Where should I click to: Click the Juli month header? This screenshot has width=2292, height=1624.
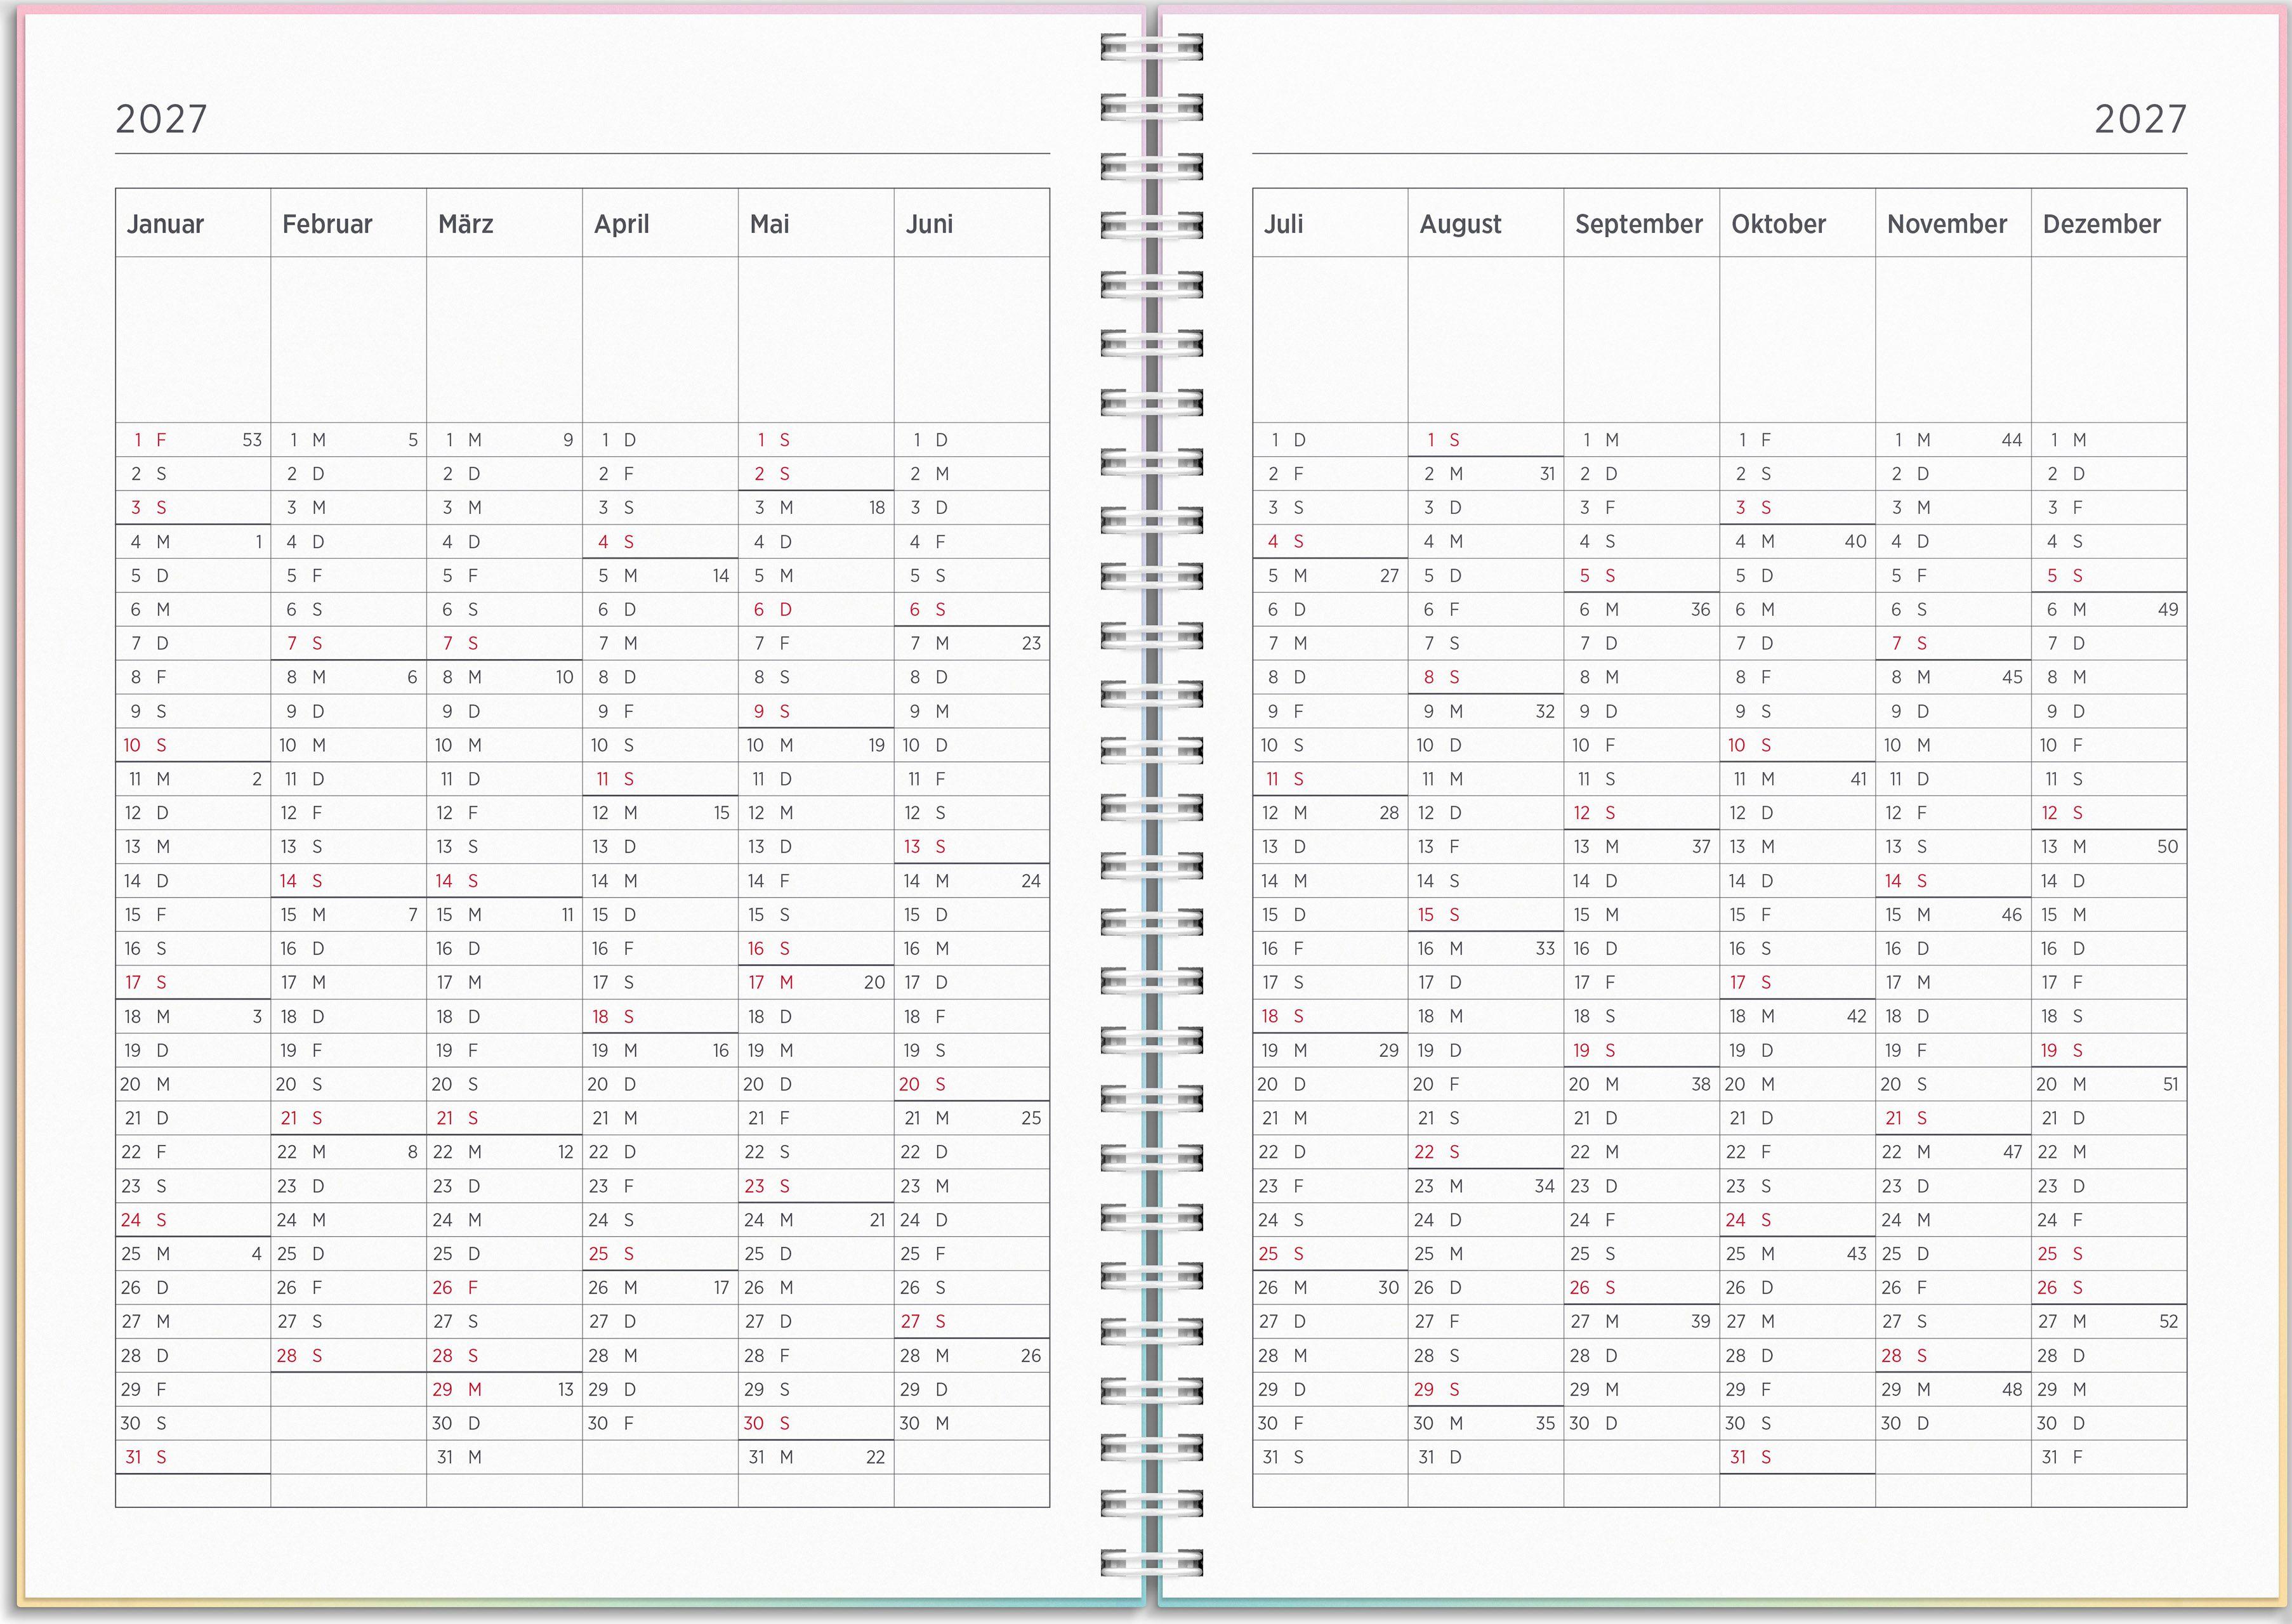click(x=1283, y=224)
